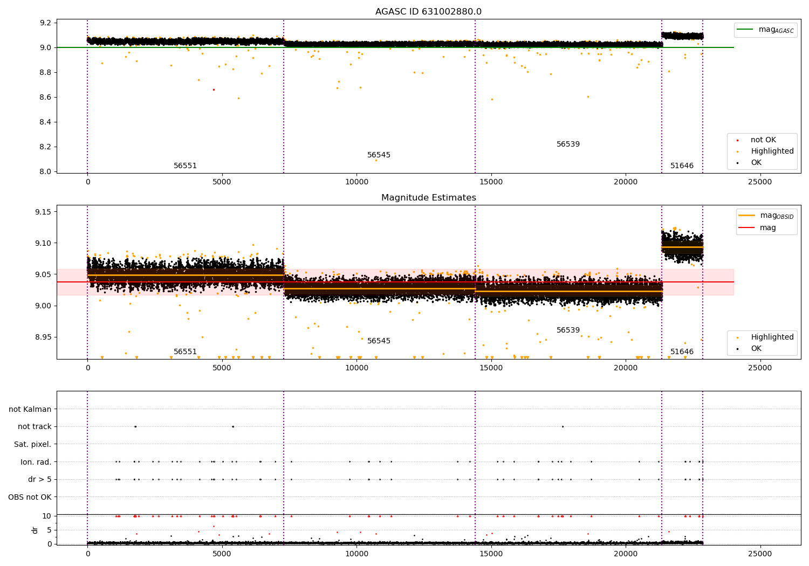Click the 9.10 tick on middle y-axis

(44, 243)
